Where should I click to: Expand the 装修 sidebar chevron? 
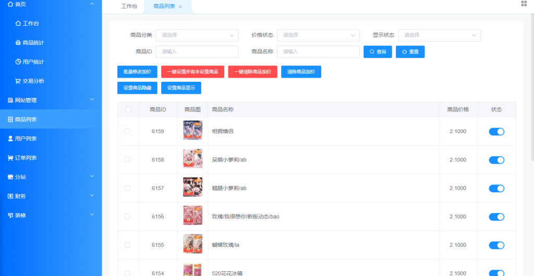92,215
